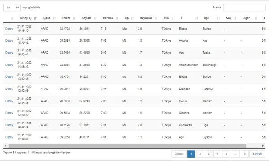
Task: Go to pagination page 3
Action: tap(209, 154)
